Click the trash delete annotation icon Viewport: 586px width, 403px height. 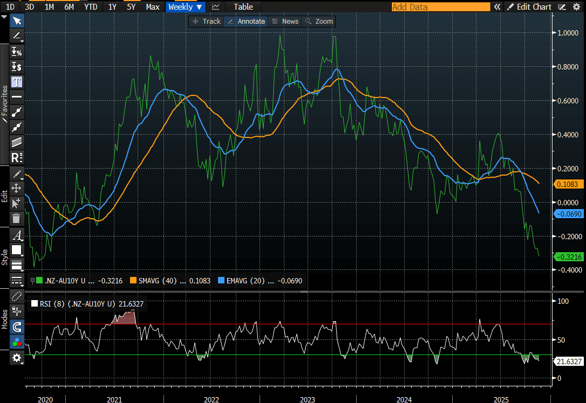pos(17,218)
